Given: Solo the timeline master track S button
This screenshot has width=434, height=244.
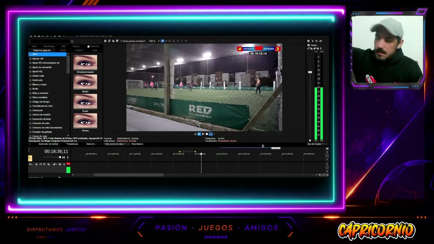Looking at the screenshot, I should [x=67, y=157].
